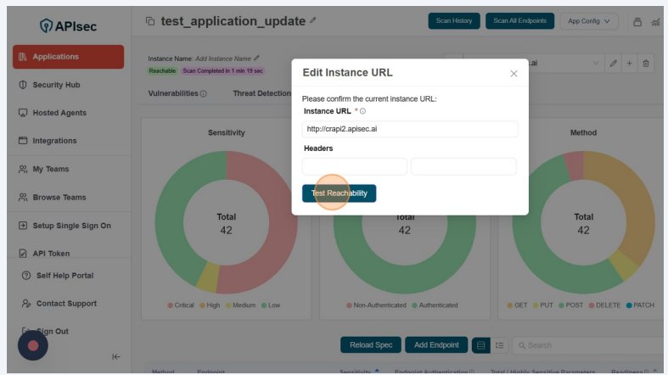Click the trash icon to delete instance
This screenshot has width=668, height=375.
pos(646,64)
